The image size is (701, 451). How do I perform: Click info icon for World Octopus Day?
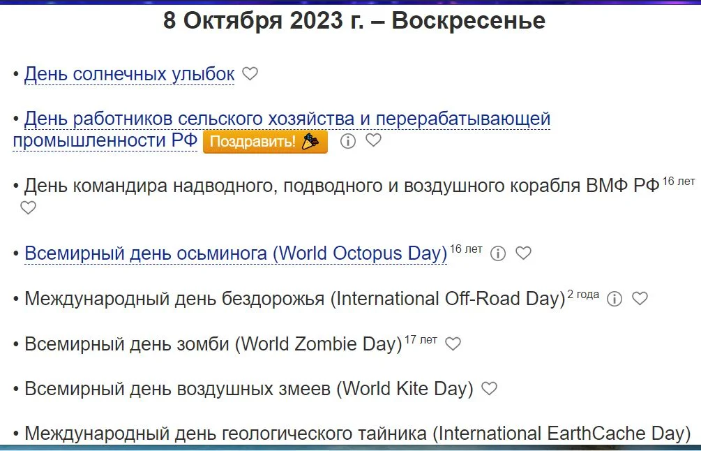tap(497, 253)
